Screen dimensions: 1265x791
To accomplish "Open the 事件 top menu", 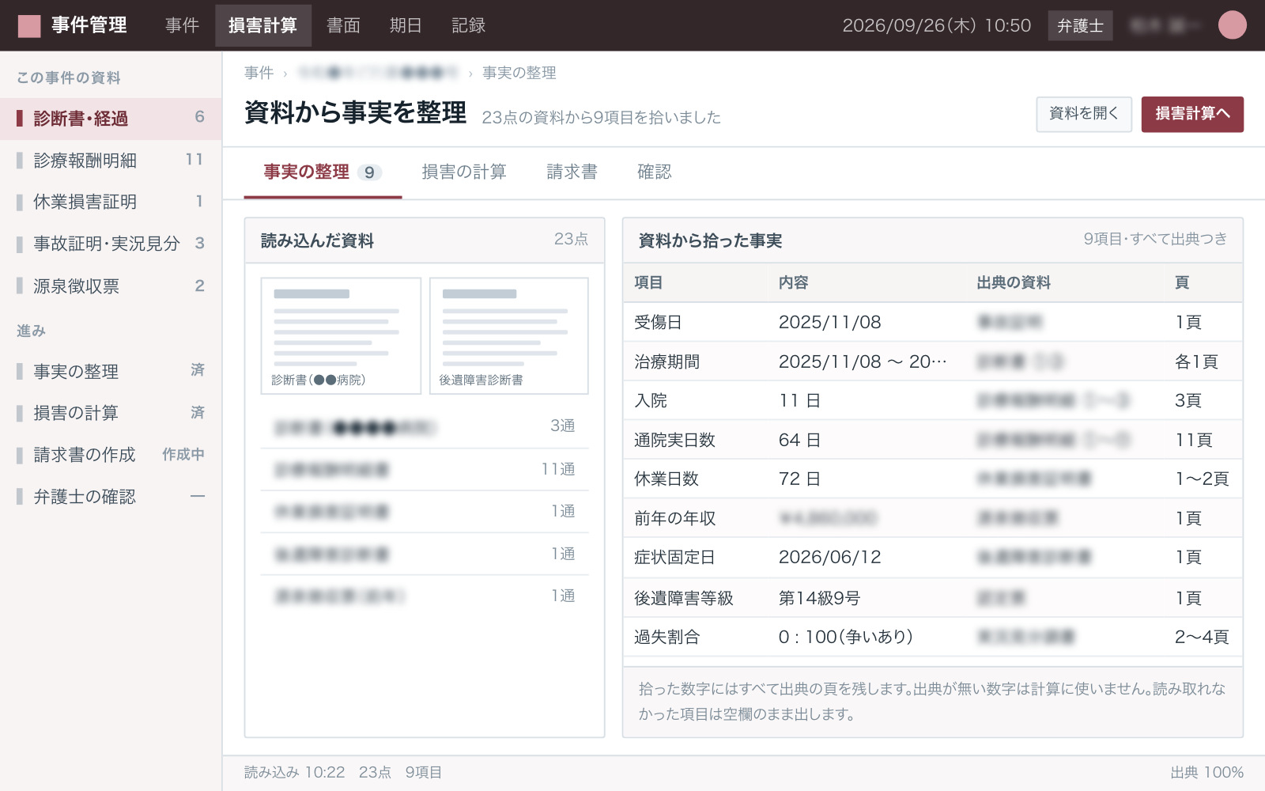I will [x=182, y=25].
